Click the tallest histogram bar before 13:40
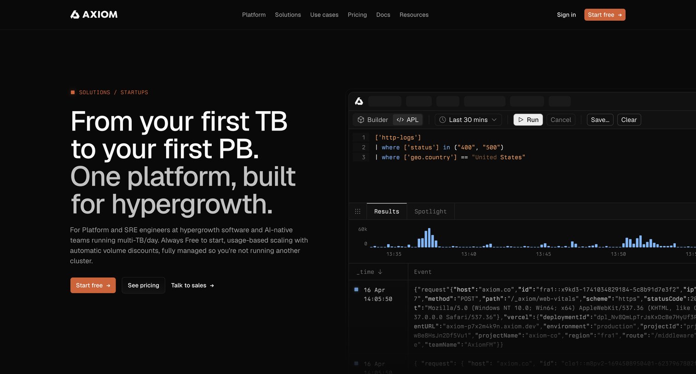Viewport: 696px width, 374px height. (429, 238)
